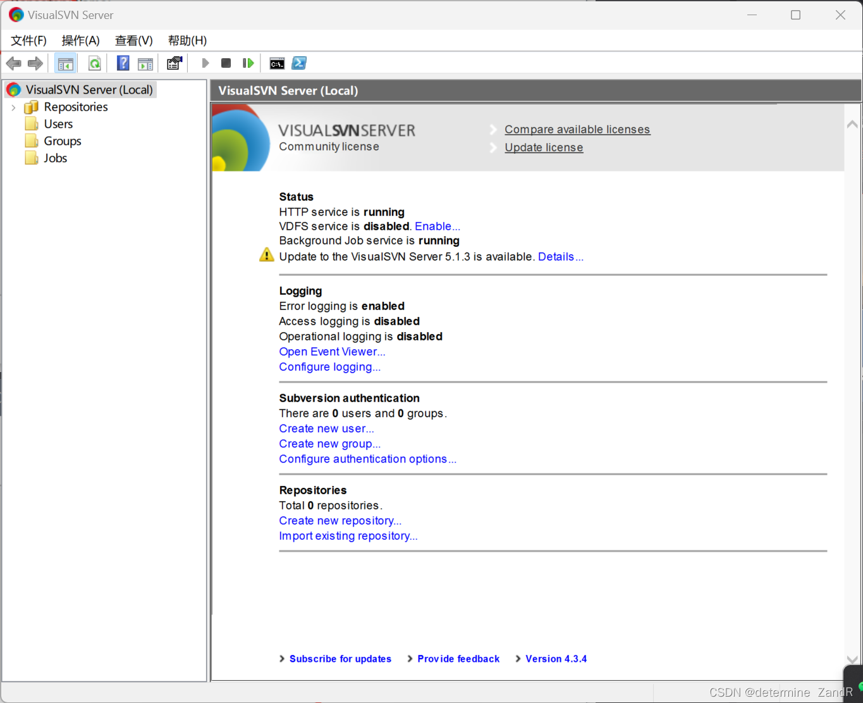The height and width of the screenshot is (703, 863).
Task: Click the VisualSVN Server (Local) root icon
Action: [14, 90]
